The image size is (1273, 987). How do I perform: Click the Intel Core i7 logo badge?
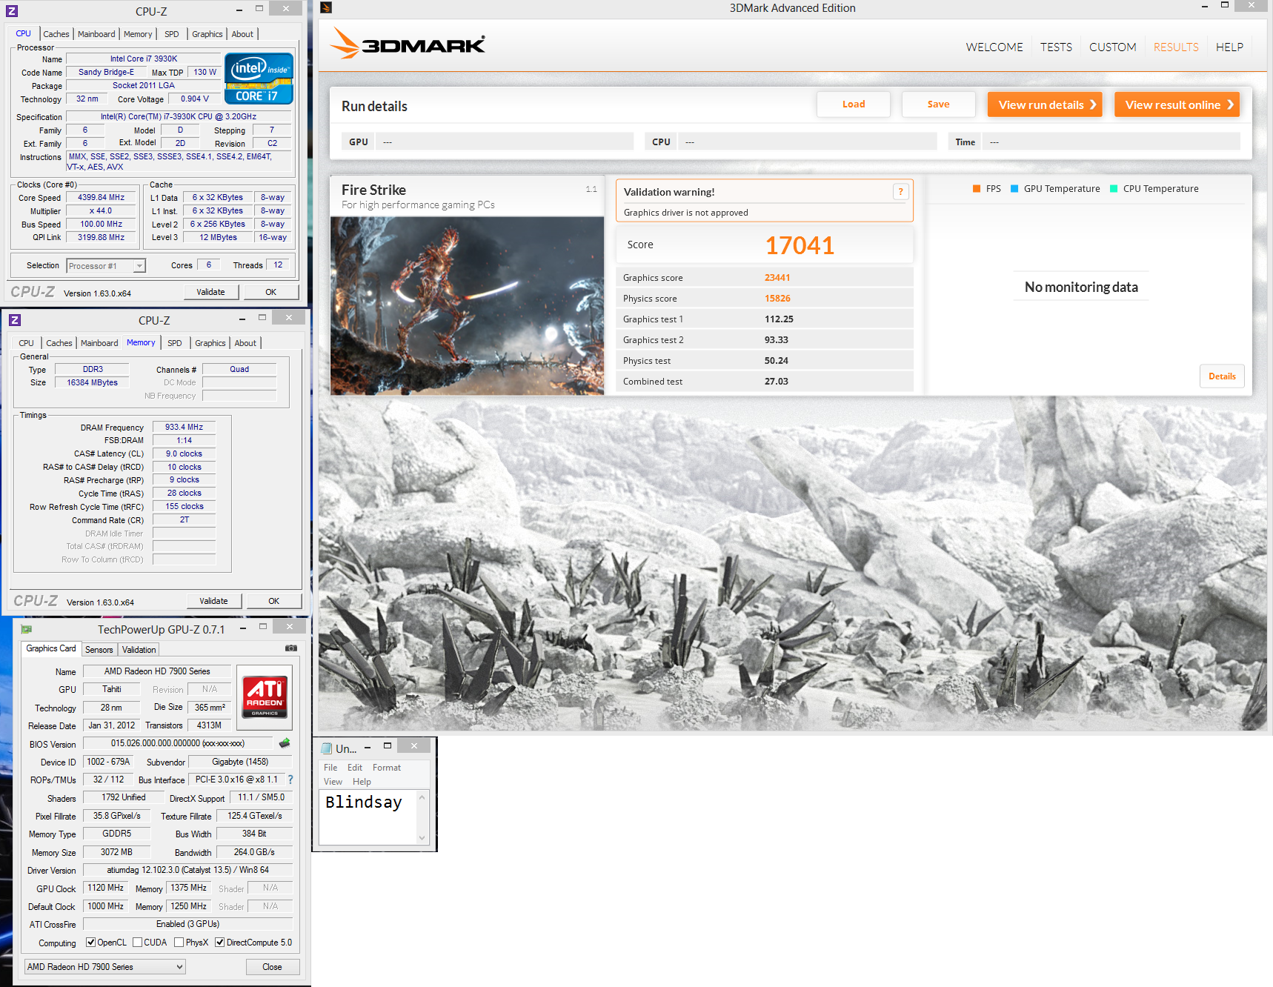pyautogui.click(x=259, y=78)
